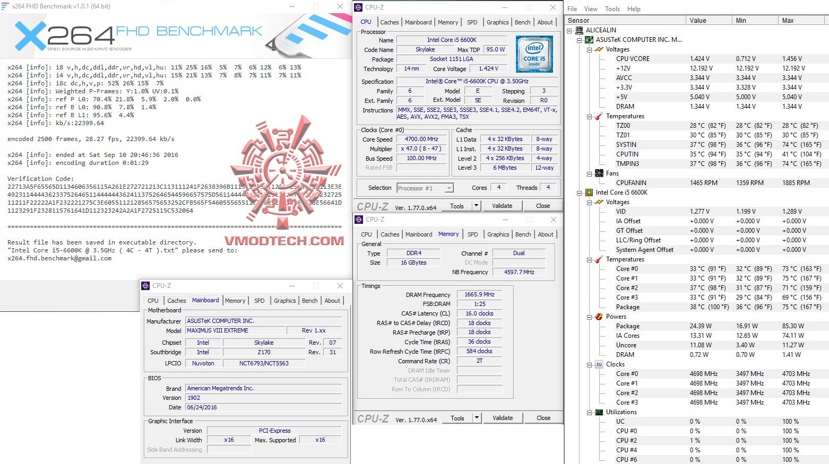Collapse the ASUSTeK COMPUTER INC. node
The height and width of the screenshot is (464, 829).
point(580,40)
